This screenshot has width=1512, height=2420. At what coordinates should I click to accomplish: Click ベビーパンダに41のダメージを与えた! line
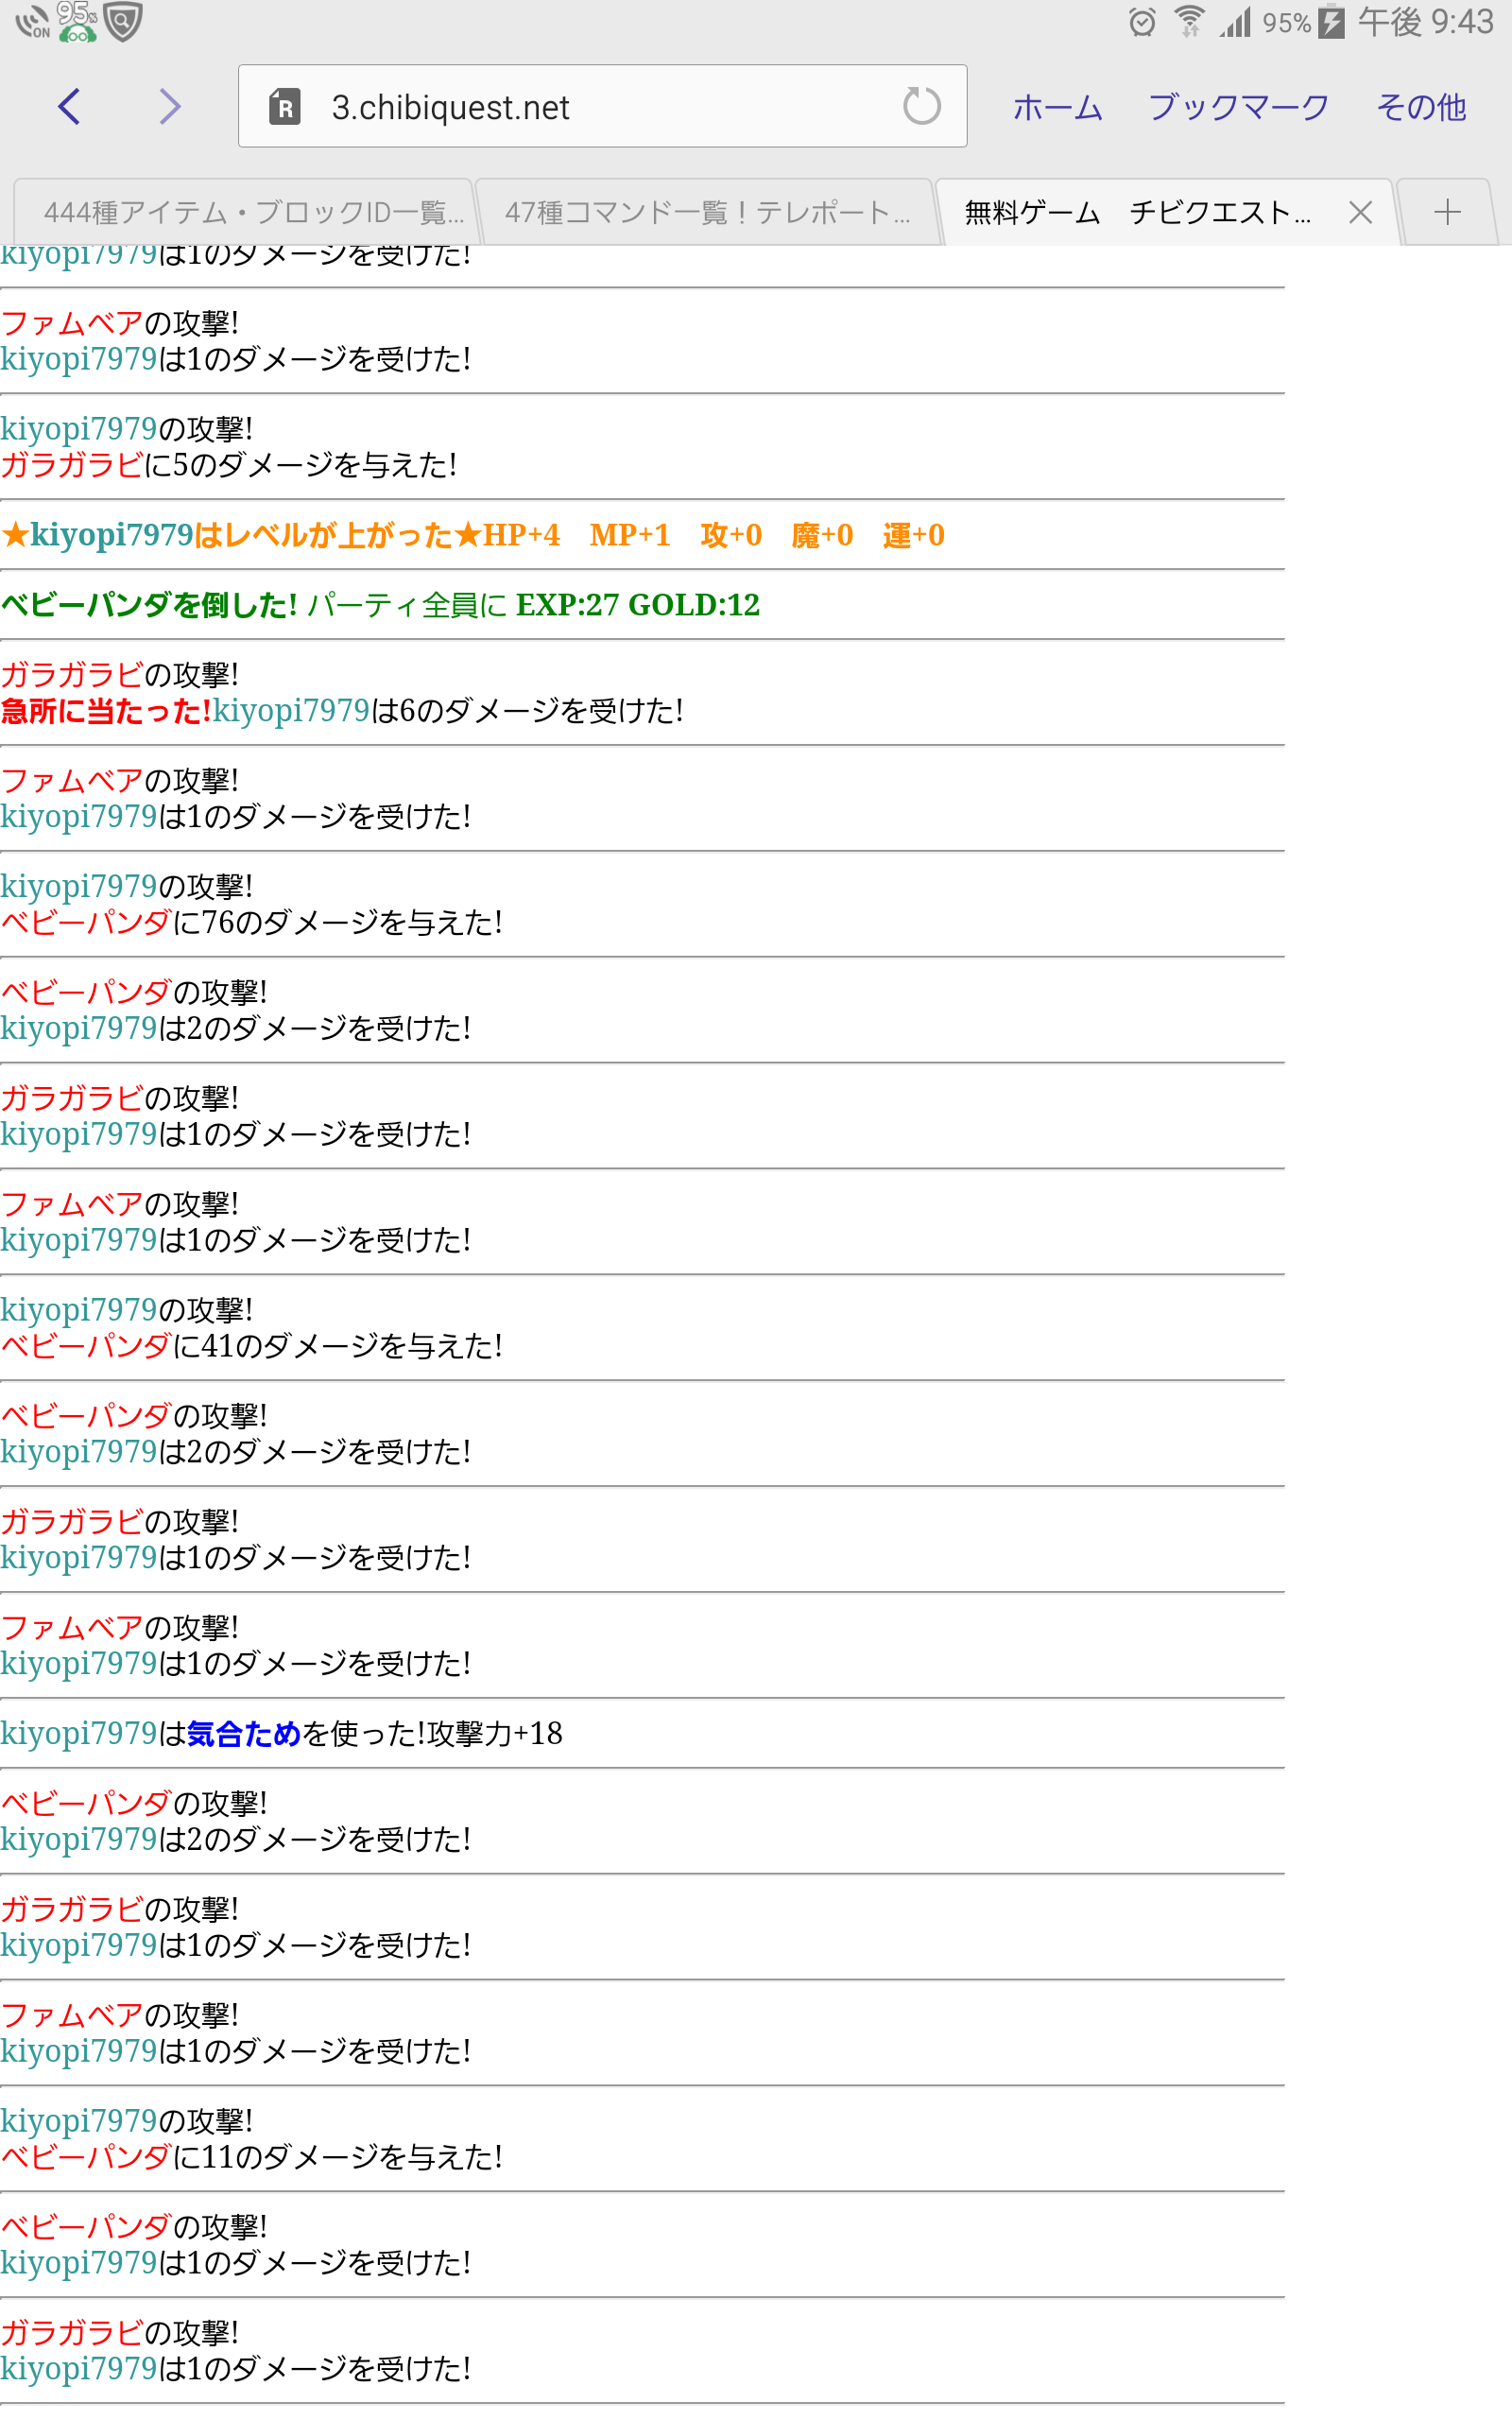[251, 1346]
